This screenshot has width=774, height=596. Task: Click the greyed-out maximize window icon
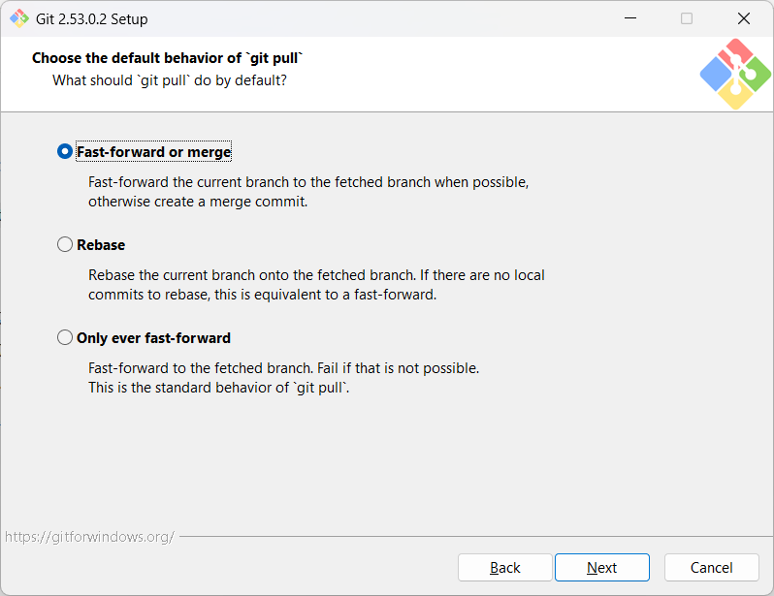[x=686, y=18]
